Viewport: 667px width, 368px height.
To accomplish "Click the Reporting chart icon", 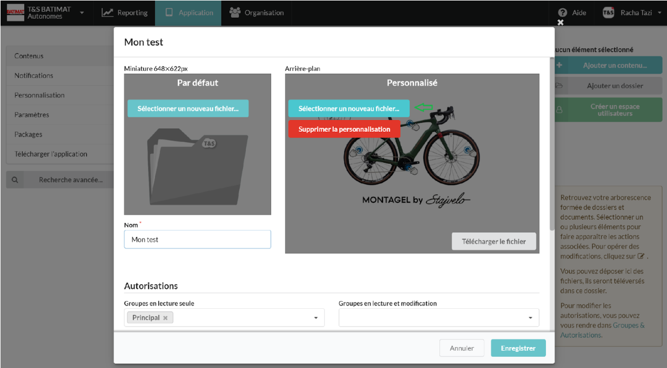I will coord(107,13).
